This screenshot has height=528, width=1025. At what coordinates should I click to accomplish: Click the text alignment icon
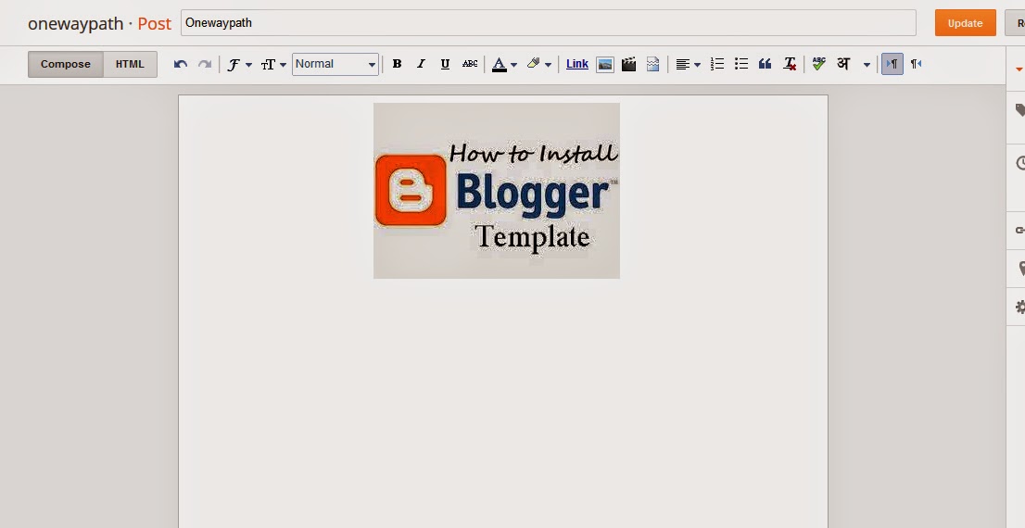point(682,64)
